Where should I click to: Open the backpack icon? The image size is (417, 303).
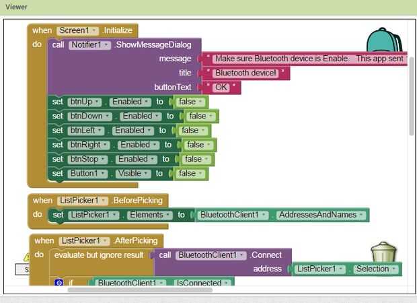coord(384,40)
